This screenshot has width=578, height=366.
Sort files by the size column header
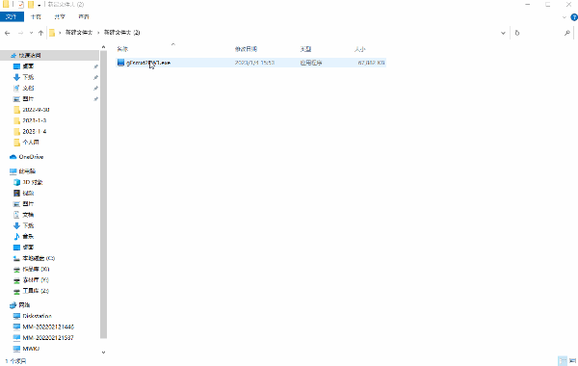(359, 49)
